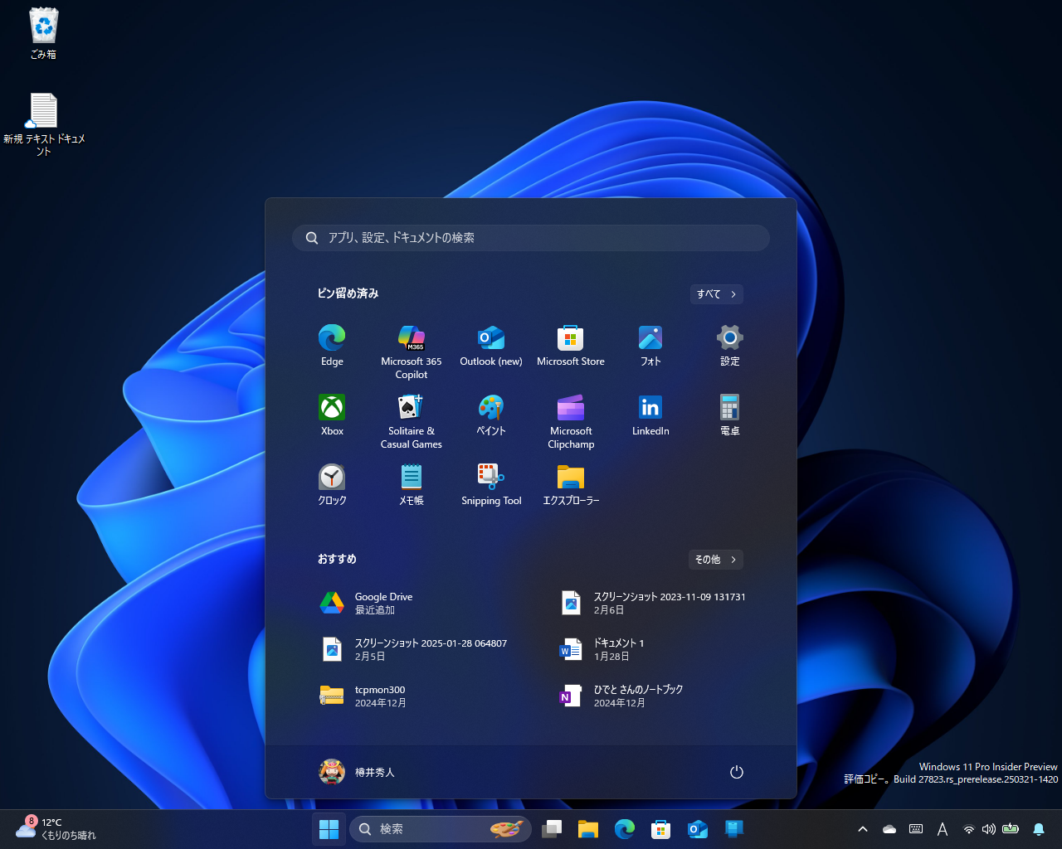Viewport: 1062px width, 849px height.
Task: Click the power button in Start menu
Action: click(x=736, y=772)
